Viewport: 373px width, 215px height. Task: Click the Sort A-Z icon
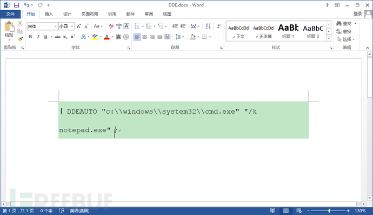[x=208, y=26]
